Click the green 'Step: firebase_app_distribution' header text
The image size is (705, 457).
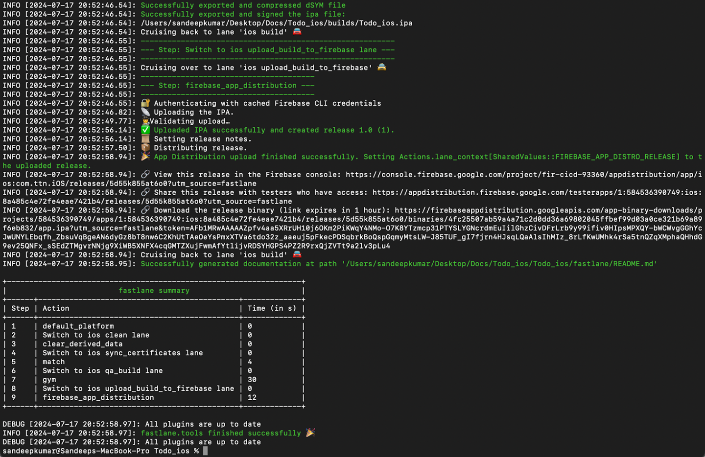(228, 85)
